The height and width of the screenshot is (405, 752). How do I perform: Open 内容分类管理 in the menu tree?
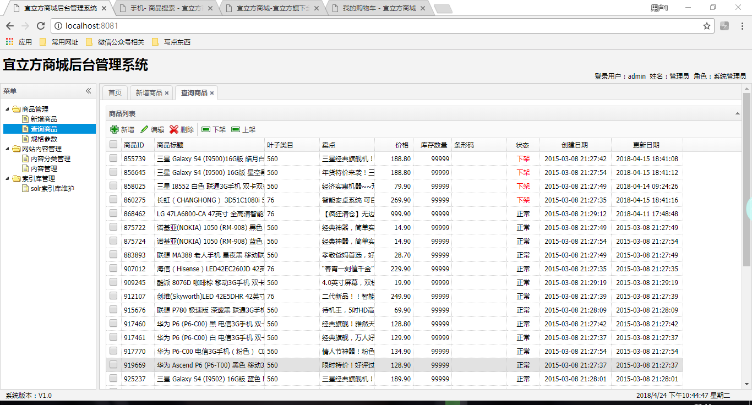coord(51,158)
